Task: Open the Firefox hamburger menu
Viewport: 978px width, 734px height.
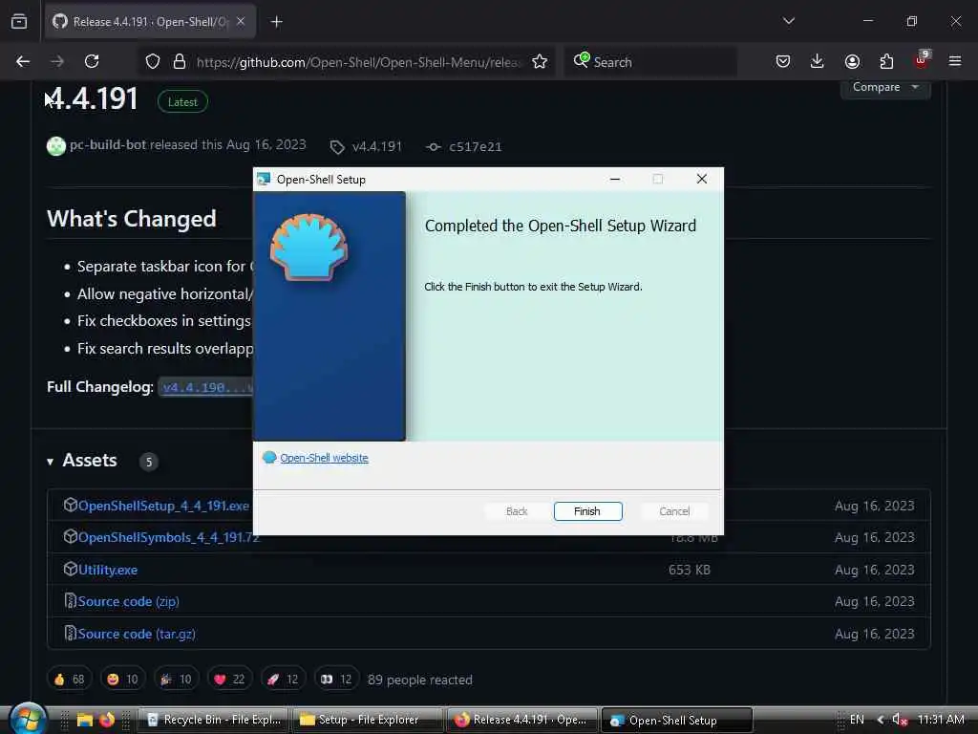Action: click(x=955, y=61)
